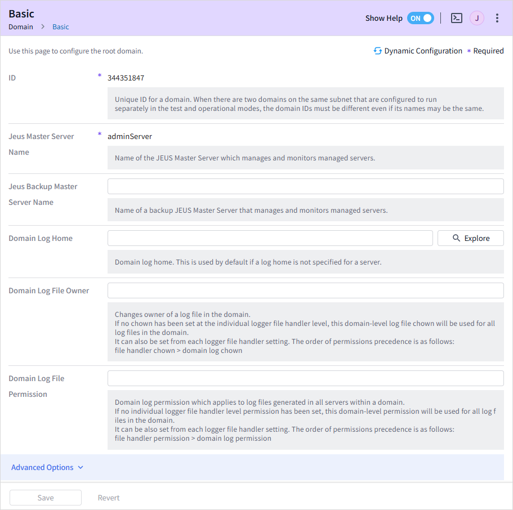Click the domain ID value 344351847
This screenshot has height=510, width=513.
[x=126, y=78]
